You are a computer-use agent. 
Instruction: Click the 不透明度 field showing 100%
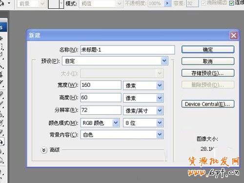tap(156, 3)
